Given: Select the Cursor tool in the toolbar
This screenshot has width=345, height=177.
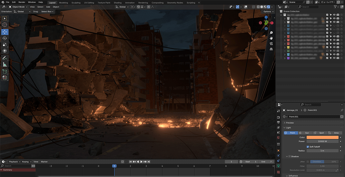Looking at the screenshot, I should point(5,25).
